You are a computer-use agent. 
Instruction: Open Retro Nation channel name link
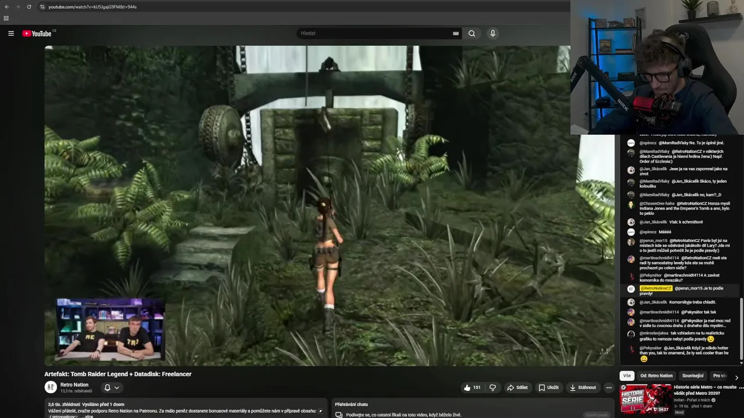(x=74, y=384)
